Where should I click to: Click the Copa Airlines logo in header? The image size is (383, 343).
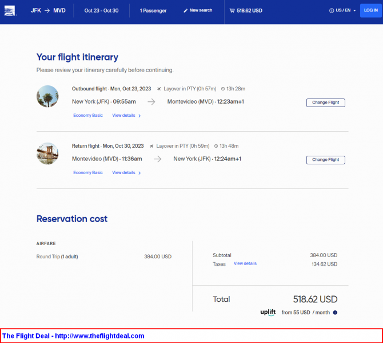tap(10, 11)
